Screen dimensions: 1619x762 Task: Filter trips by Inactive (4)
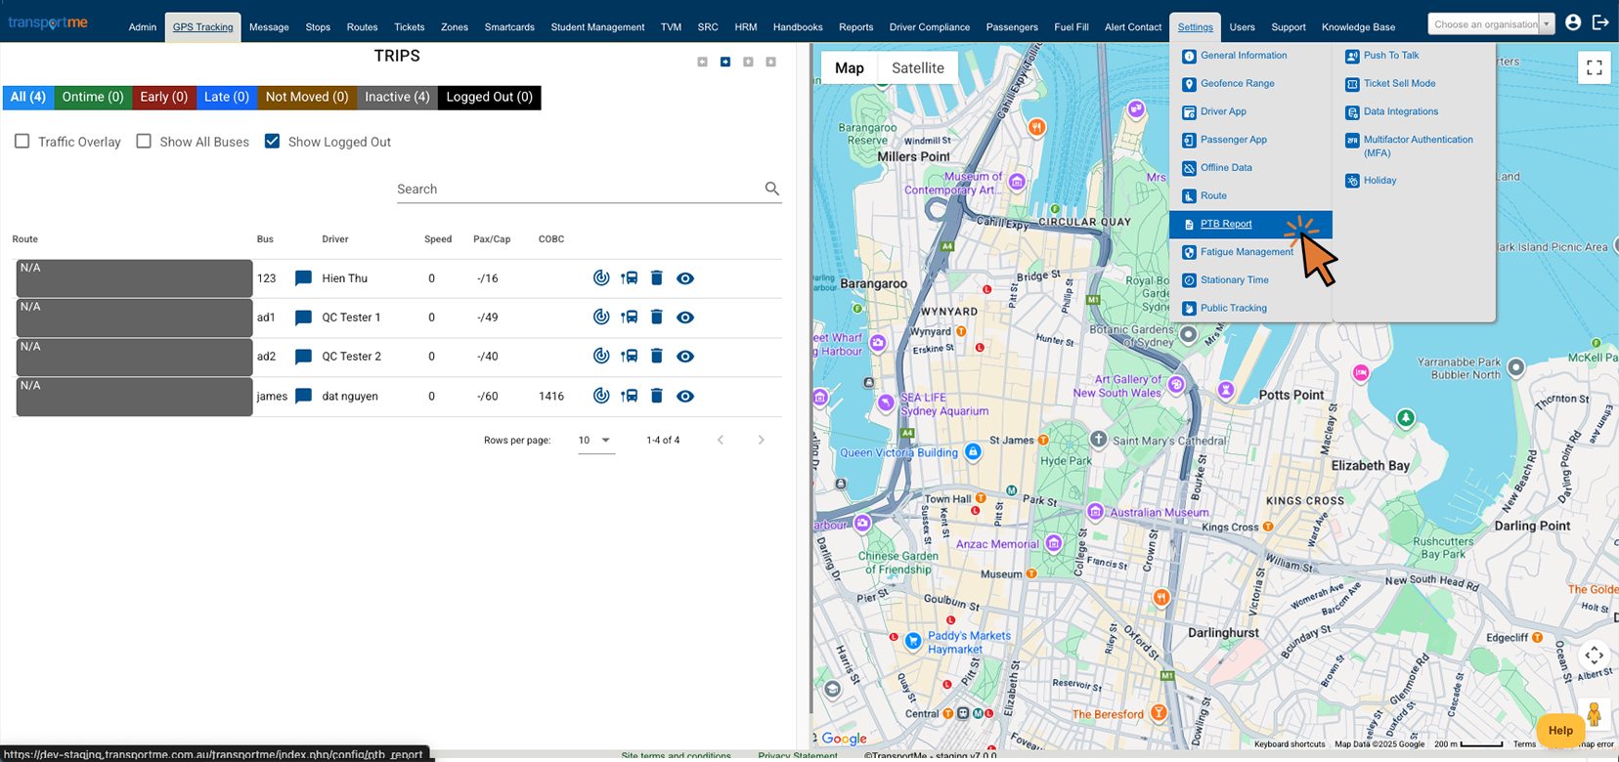coord(397,97)
